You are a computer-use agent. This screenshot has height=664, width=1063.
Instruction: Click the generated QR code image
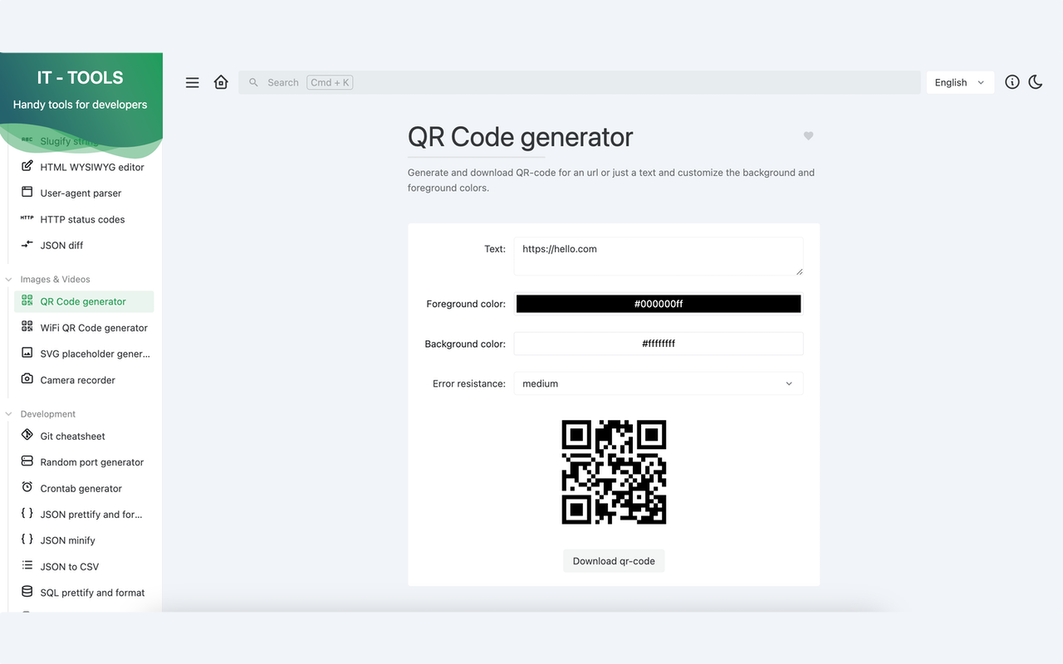(614, 472)
